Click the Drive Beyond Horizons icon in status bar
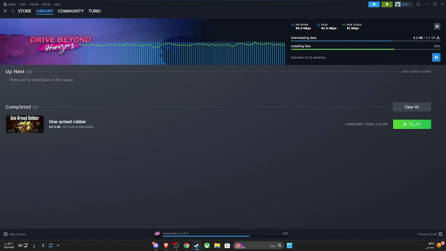Image resolution: width=446 pixels, height=251 pixels. pyautogui.click(x=157, y=234)
